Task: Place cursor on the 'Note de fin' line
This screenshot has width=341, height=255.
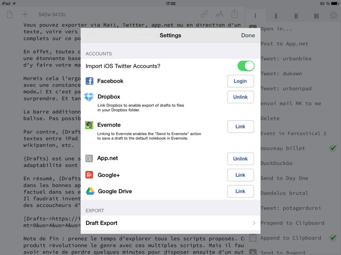Action: click(134, 239)
